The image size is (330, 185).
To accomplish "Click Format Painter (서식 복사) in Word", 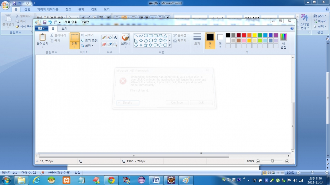I will (x=24, y=27).
